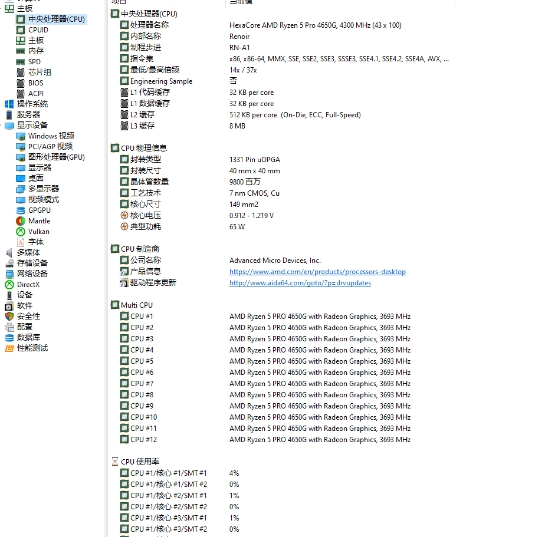Image resolution: width=555 pixels, height=537 pixels.
Task: Select 图形处理器(GPU) in display devices
Action: (56, 157)
